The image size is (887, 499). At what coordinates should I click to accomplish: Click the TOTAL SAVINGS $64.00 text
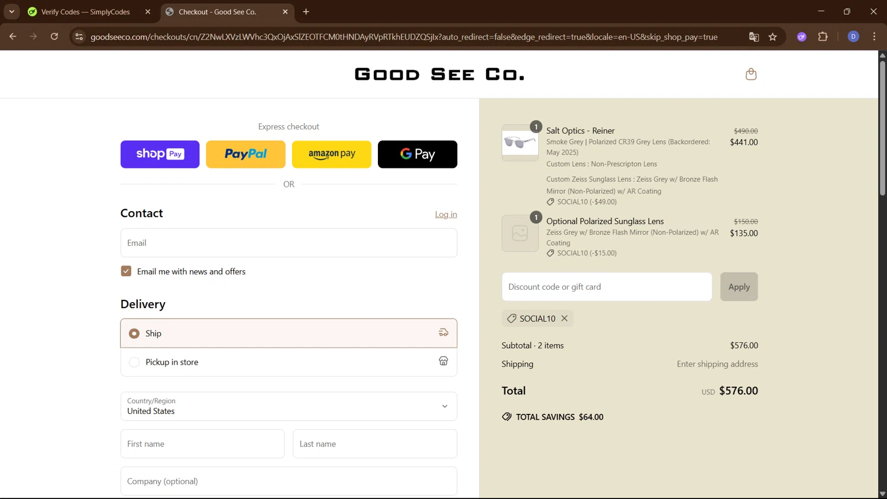click(x=559, y=417)
